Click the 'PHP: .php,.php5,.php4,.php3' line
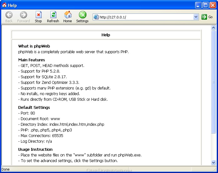Image resolution: width=218 pixels, height=173 pixels. click(x=45, y=130)
